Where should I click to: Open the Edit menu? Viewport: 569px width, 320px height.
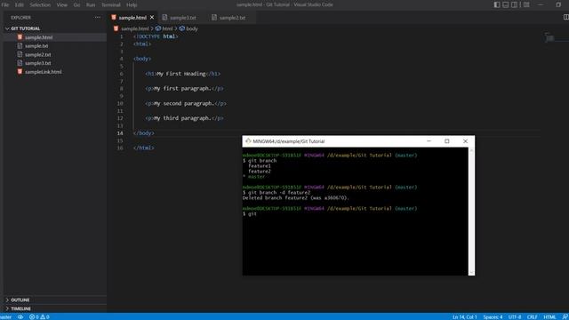coord(19,4)
